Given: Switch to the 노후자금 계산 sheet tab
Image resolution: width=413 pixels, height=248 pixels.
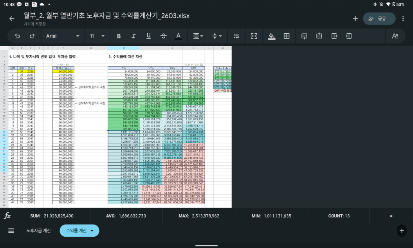Looking at the screenshot, I should click(x=38, y=231).
